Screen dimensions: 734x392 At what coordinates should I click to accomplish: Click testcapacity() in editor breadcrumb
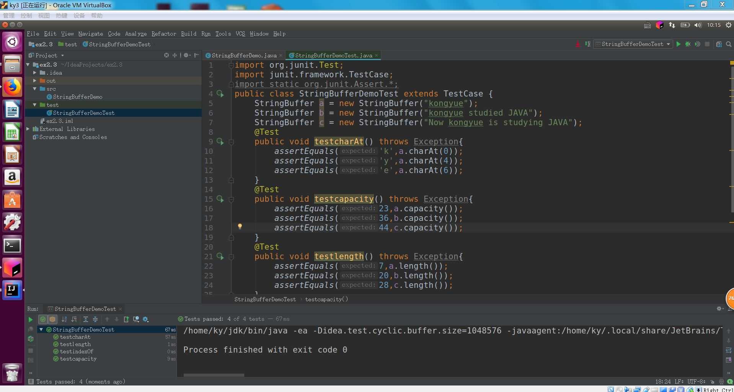pos(326,299)
